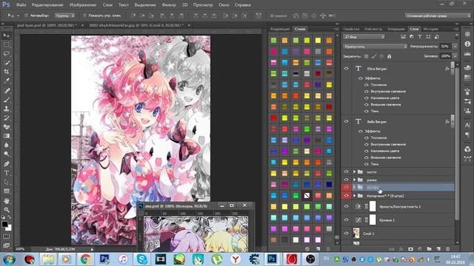Image resolution: width=474 pixels, height=266 pixels.
Task: Click the lock-all padlock icon
Action: coord(390,56)
